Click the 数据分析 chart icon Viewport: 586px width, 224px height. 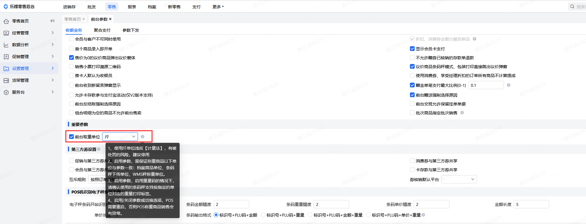click(x=6, y=45)
